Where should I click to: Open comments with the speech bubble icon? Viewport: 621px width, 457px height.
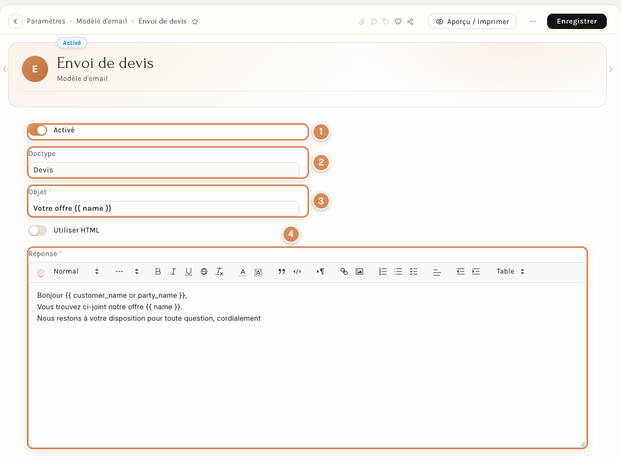(374, 22)
